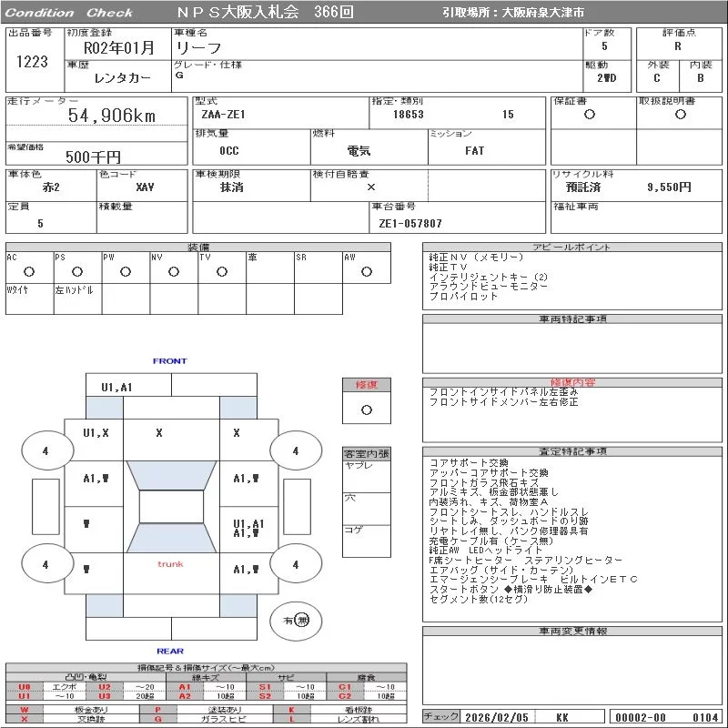Click the 保証書 warranty circle mark
The image size is (728, 728).
tap(590, 115)
